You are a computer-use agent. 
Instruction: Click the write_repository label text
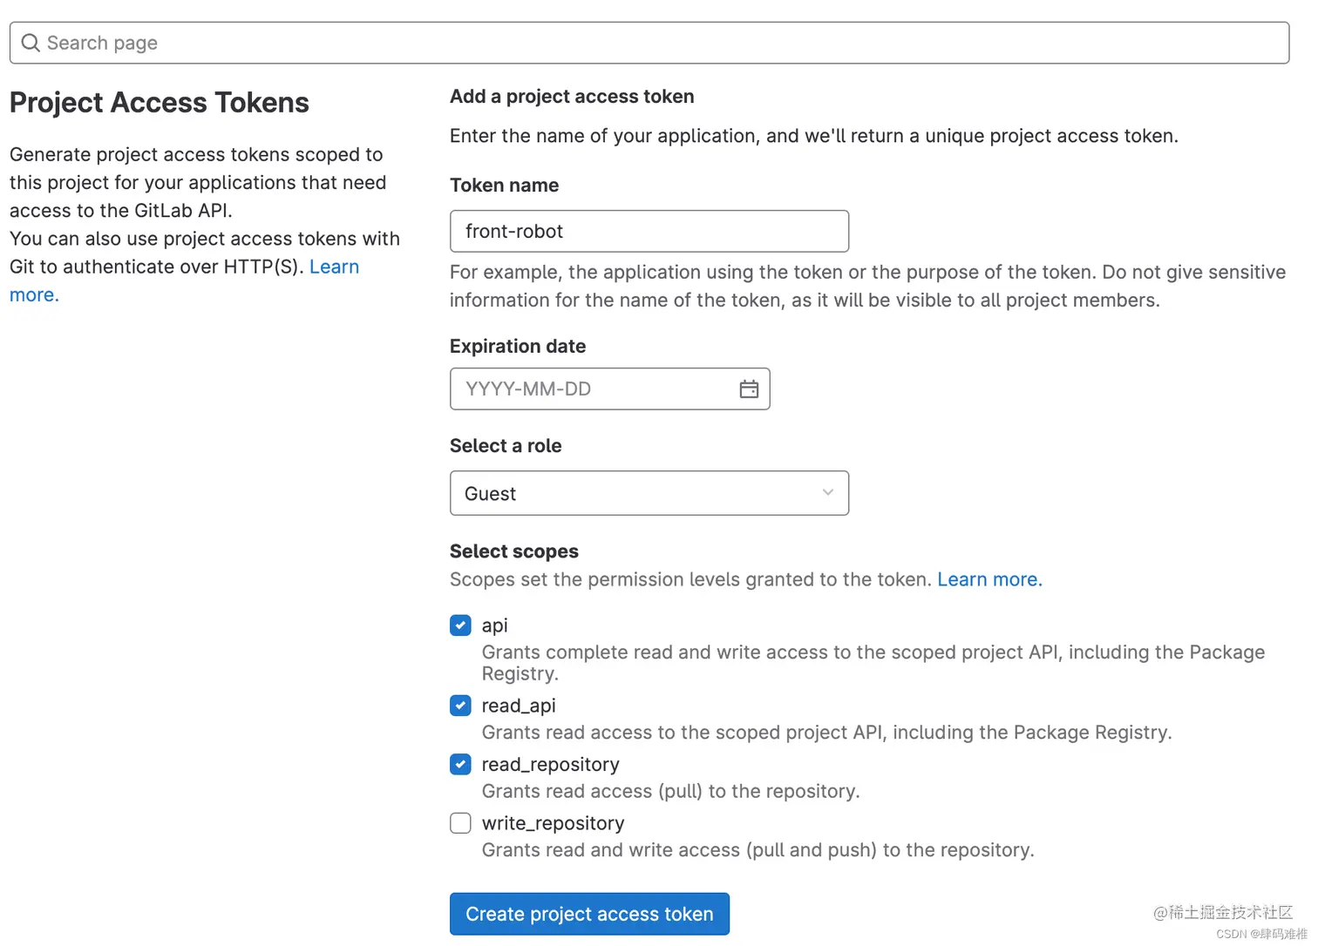[553, 823]
